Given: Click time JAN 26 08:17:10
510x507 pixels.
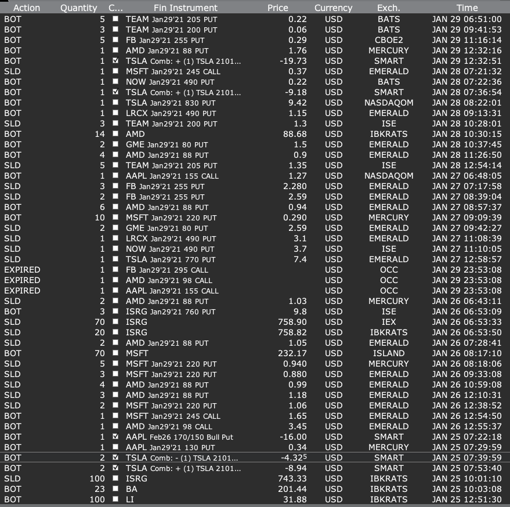Looking at the screenshot, I should (466, 353).
